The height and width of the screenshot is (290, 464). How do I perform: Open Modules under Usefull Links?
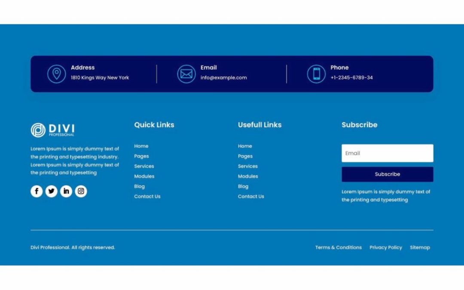click(x=248, y=177)
